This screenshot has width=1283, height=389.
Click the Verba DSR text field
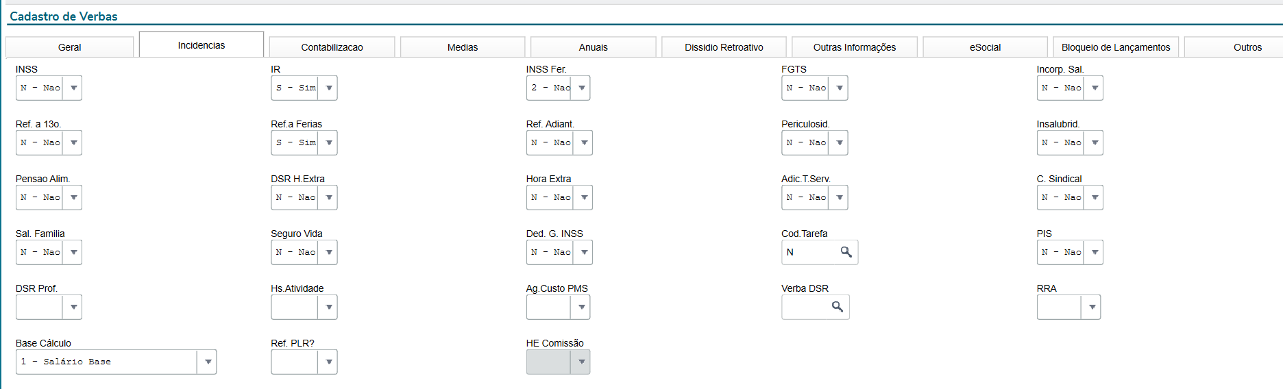coord(805,307)
